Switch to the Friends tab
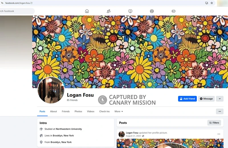Viewport: 228px width, 148px height. click(66, 111)
